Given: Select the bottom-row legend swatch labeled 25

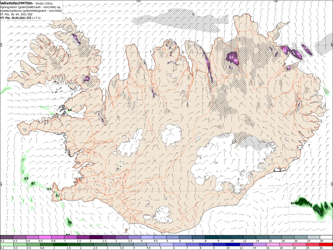Looking at the screenshot, I should (x=312, y=245).
